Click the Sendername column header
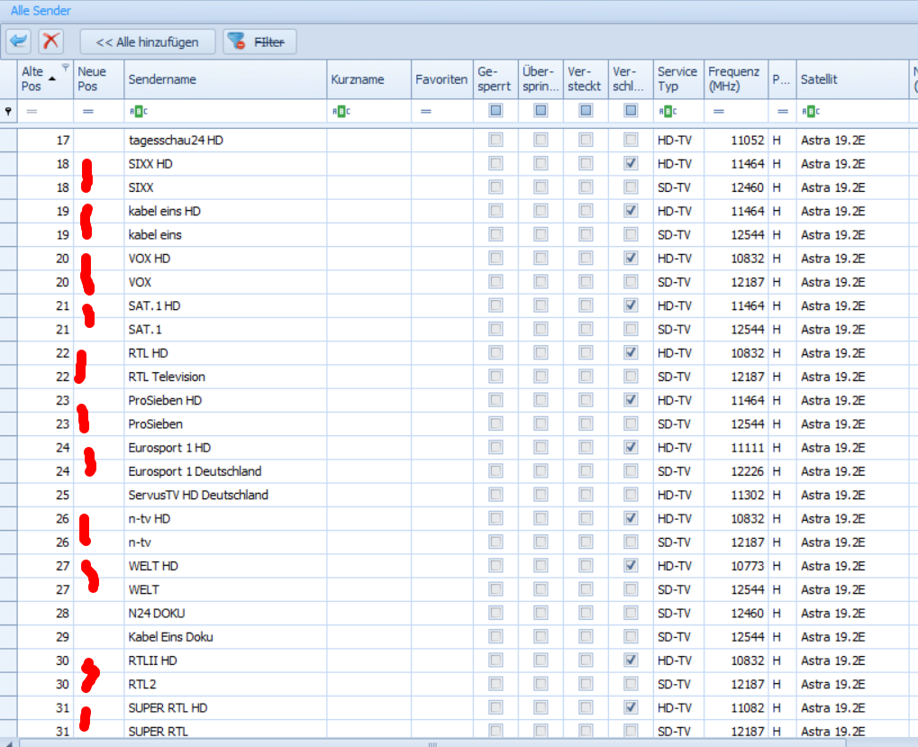This screenshot has width=918, height=747. coord(225,79)
